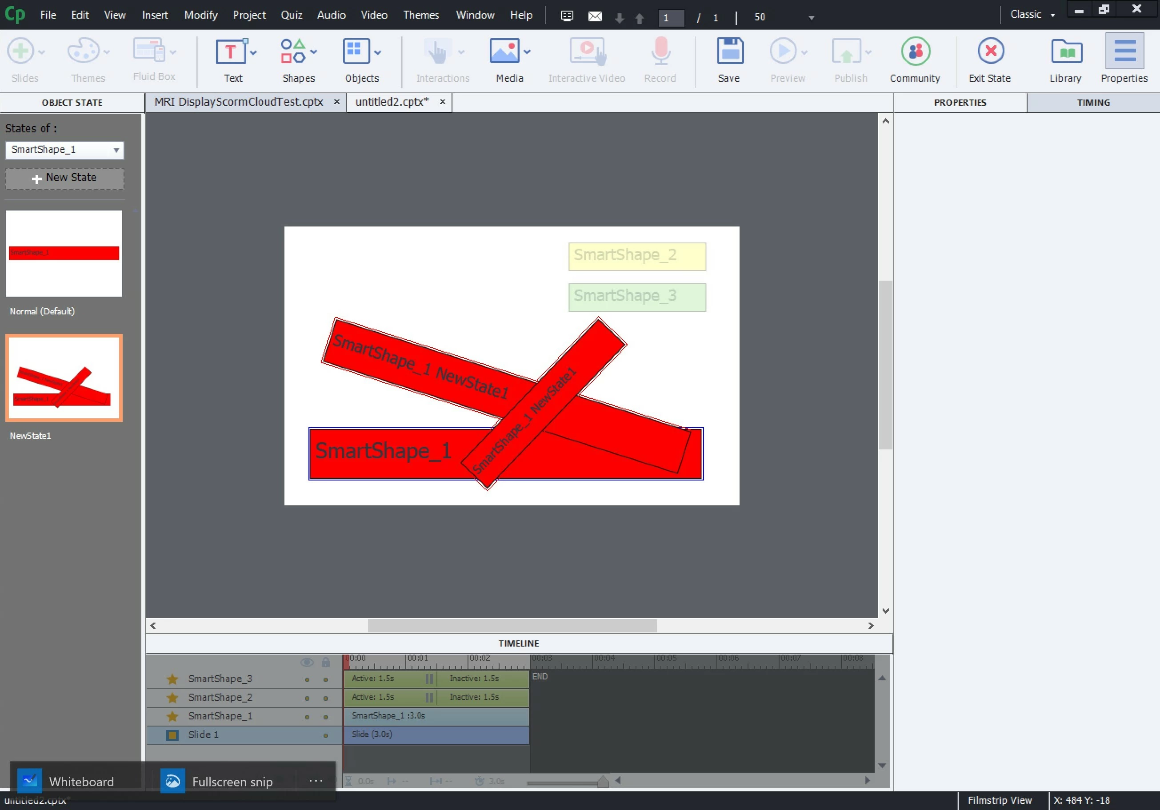The image size is (1160, 810).
Task: Expand the Classic workspace dropdown
Action: [x=1053, y=15]
